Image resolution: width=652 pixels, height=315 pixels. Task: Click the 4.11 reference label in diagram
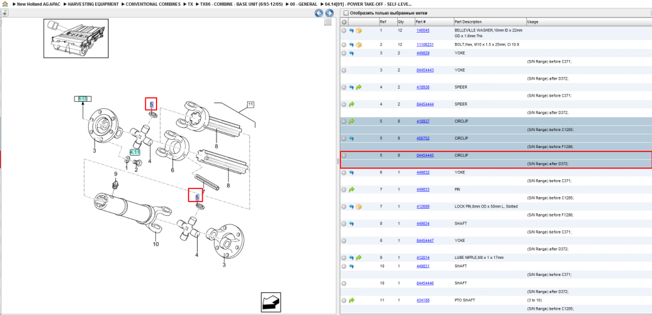pyautogui.click(x=134, y=153)
